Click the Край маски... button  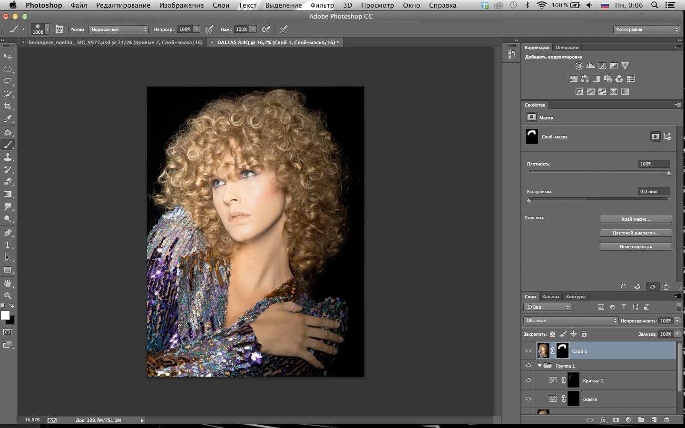636,219
